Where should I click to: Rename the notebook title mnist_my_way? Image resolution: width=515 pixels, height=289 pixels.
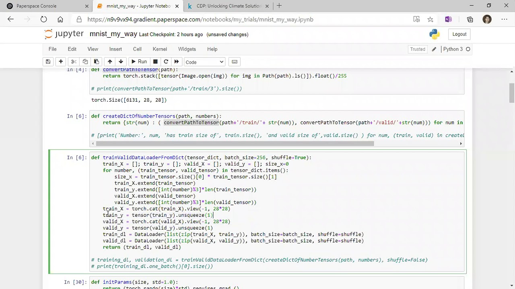point(113,34)
